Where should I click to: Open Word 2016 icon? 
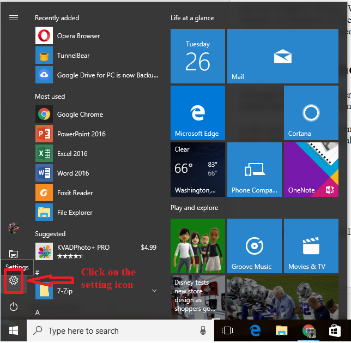(44, 173)
